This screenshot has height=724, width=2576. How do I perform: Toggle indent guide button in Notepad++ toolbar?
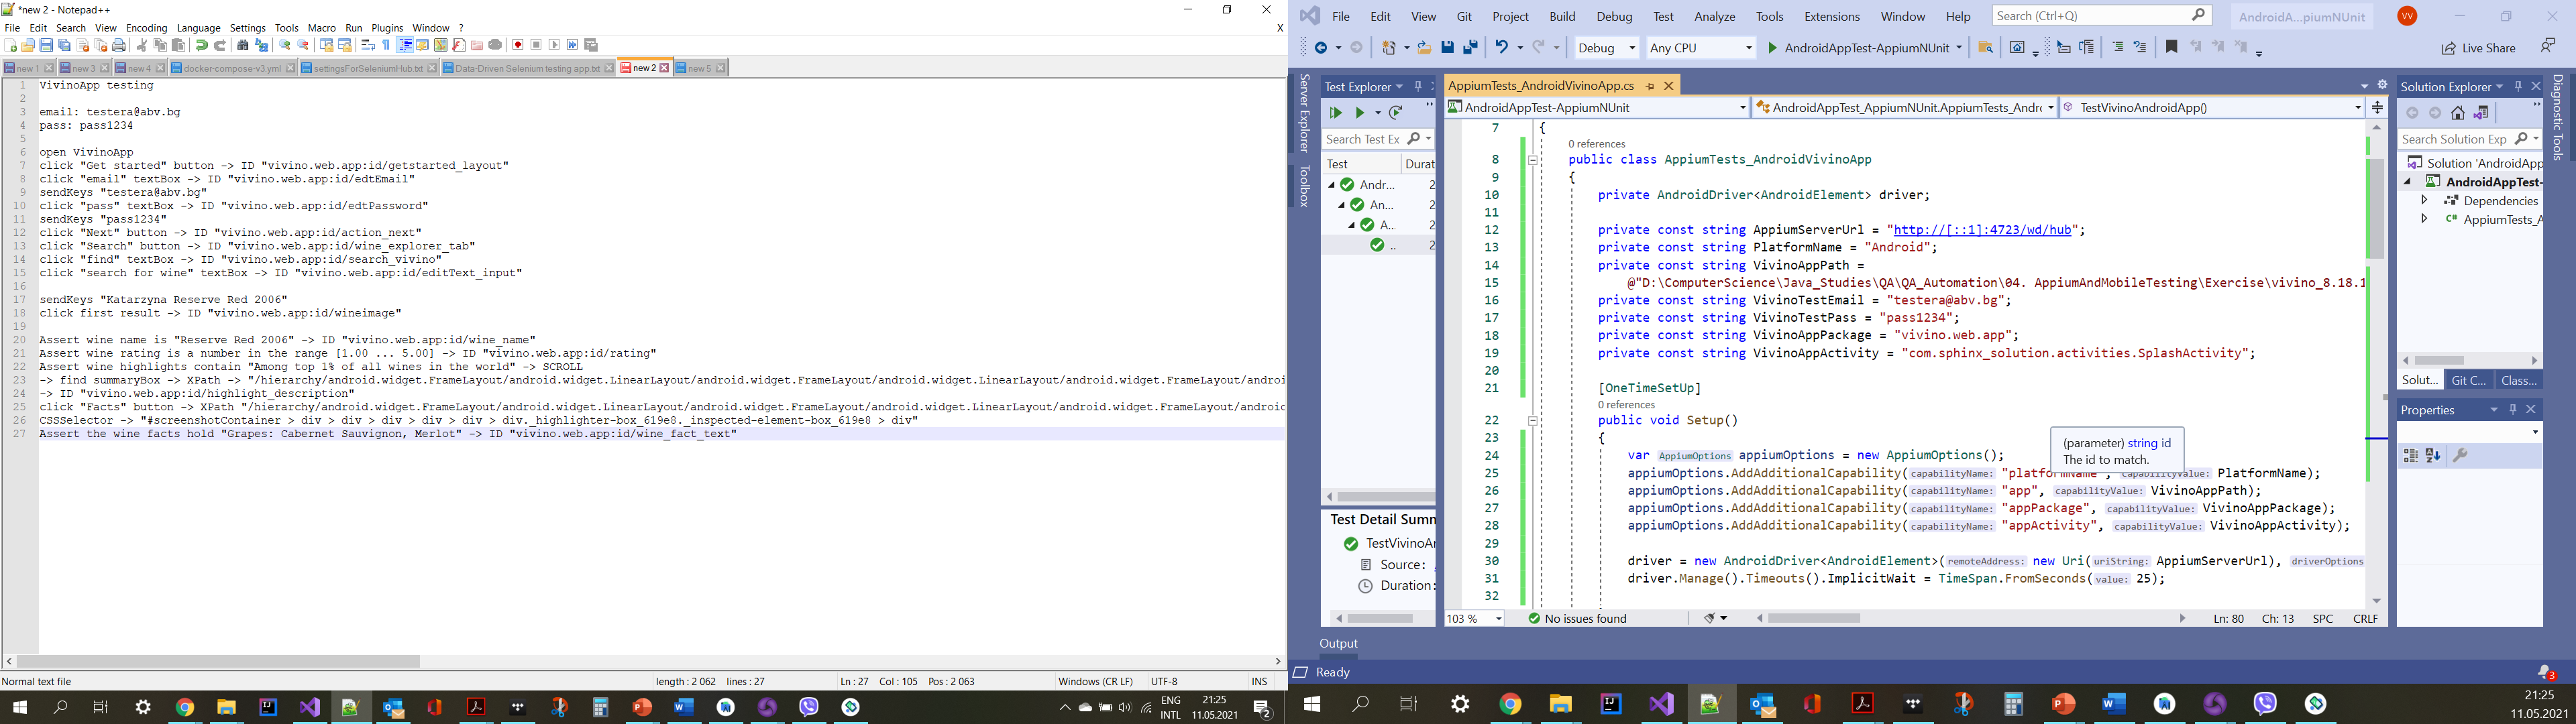(x=405, y=45)
